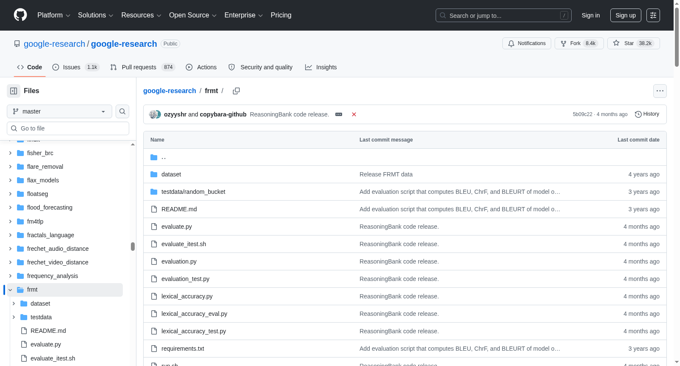Click the README.md file icon in file list
The width and height of the screenshot is (680, 366).
coord(154,209)
